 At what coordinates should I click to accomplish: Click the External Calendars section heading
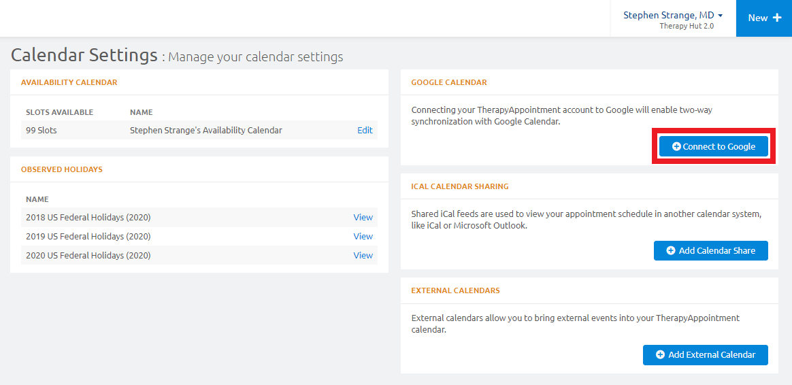pos(455,290)
